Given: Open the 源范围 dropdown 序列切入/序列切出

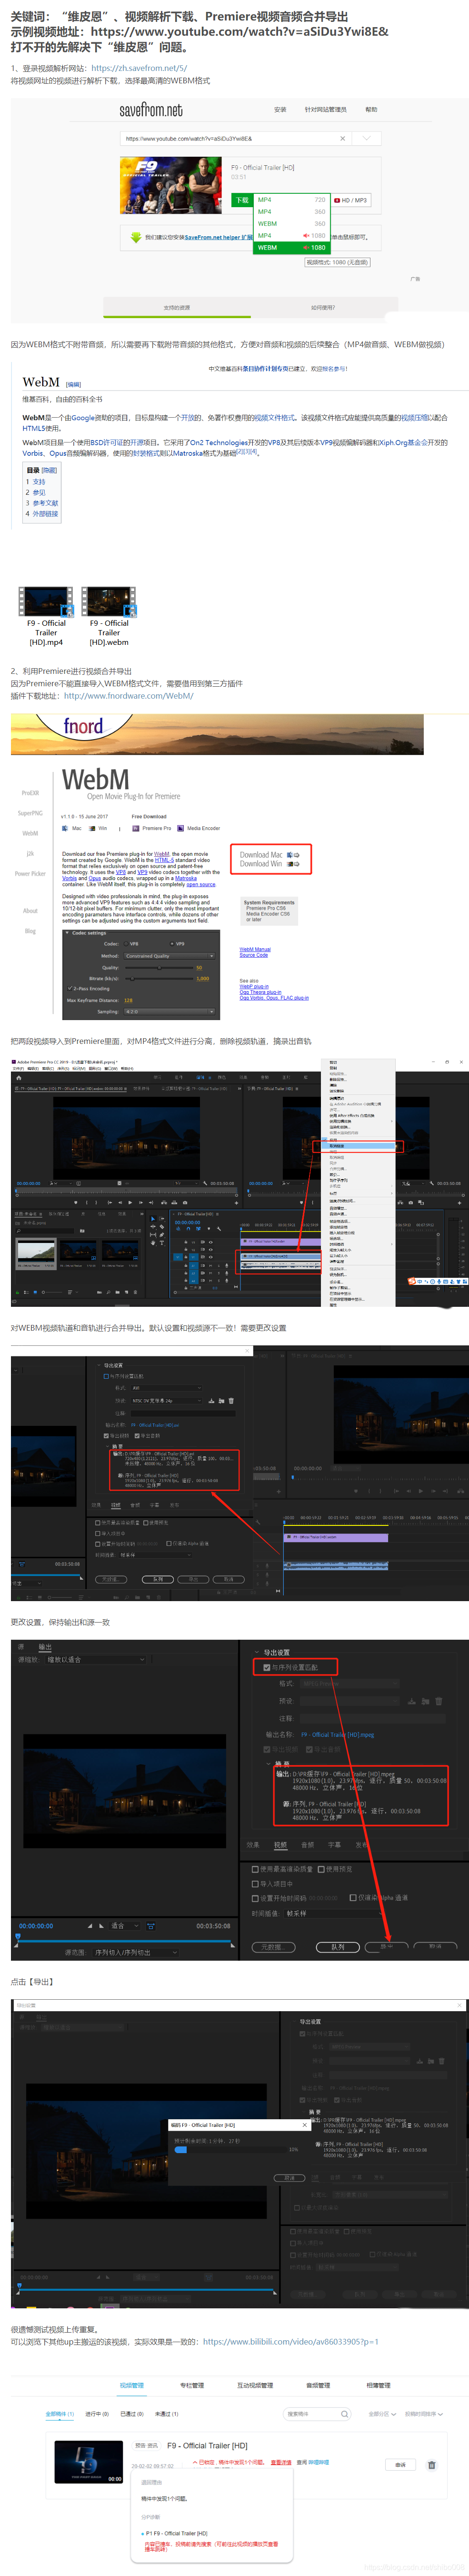Looking at the screenshot, I should click(136, 1952).
